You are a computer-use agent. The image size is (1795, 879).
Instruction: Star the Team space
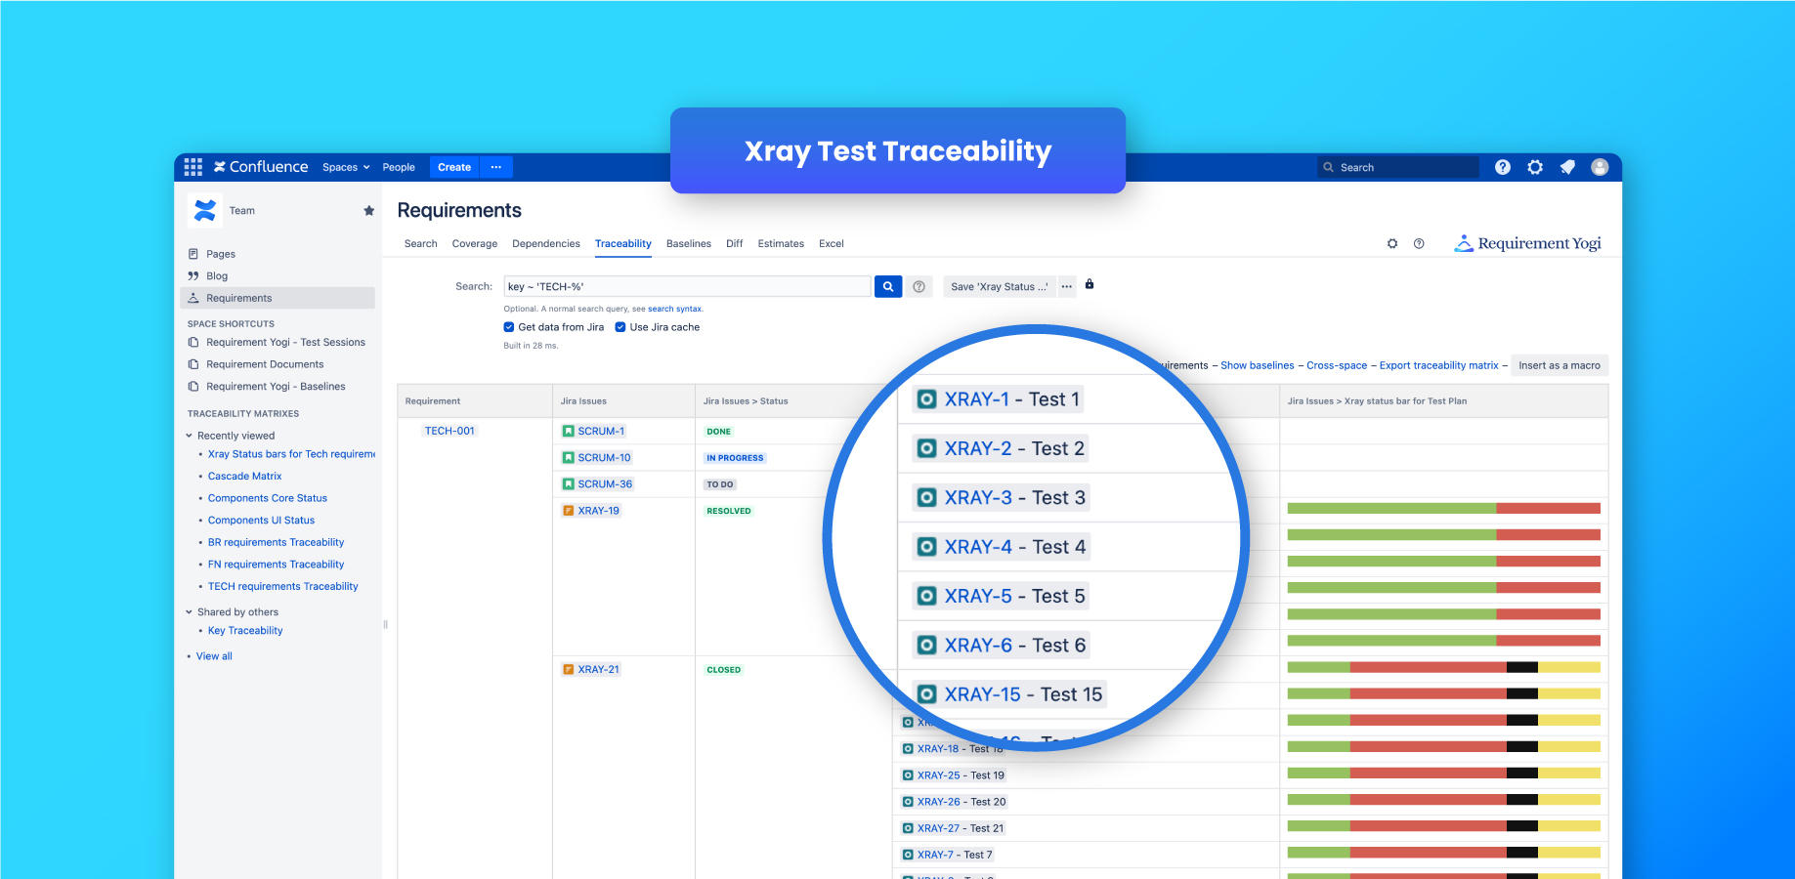click(368, 210)
